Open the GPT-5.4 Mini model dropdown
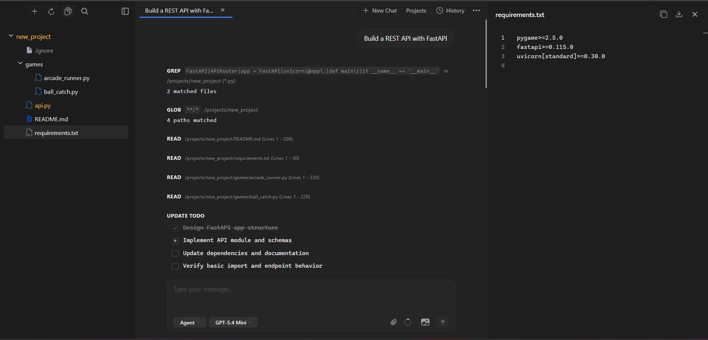The image size is (708, 340). [x=233, y=322]
